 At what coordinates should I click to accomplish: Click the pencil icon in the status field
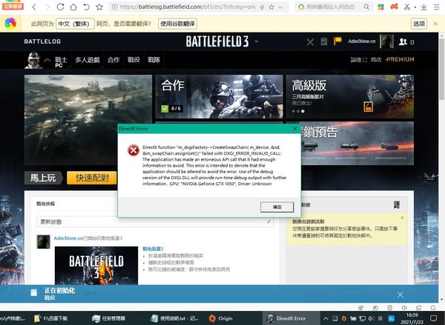268,222
